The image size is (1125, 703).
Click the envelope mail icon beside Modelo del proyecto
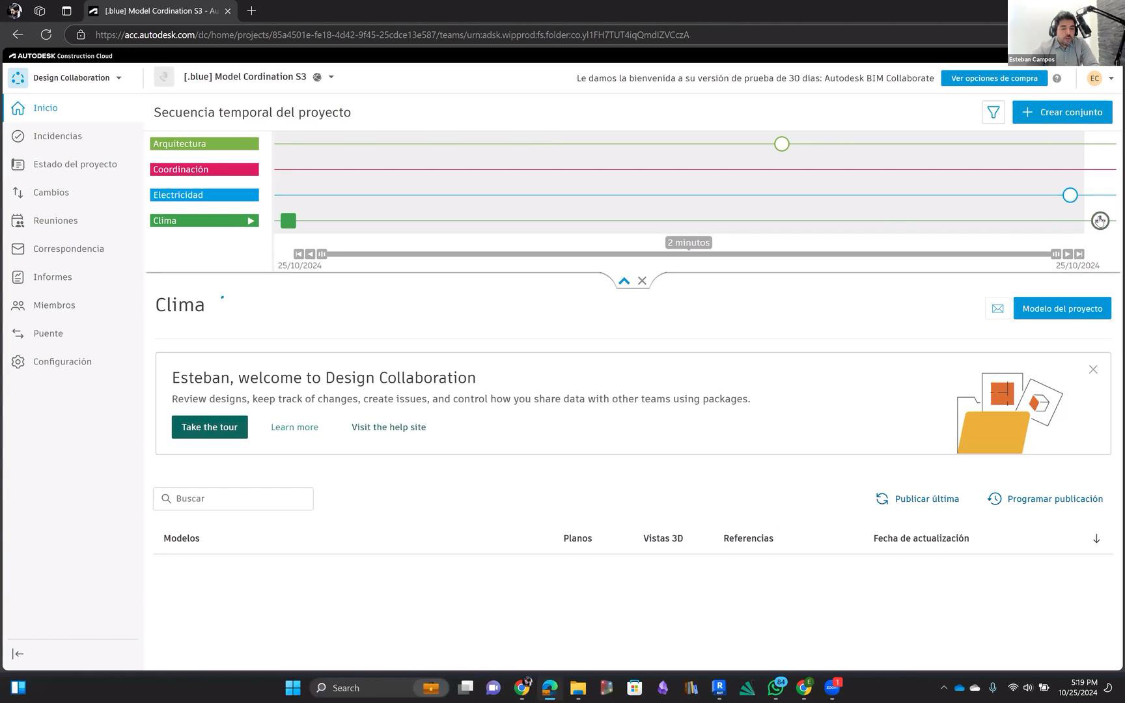point(997,309)
